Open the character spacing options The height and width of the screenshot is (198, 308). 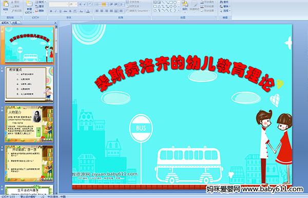pos(75,11)
